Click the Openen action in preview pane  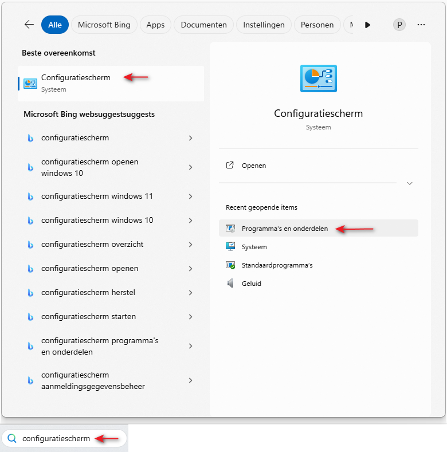tap(319, 166)
